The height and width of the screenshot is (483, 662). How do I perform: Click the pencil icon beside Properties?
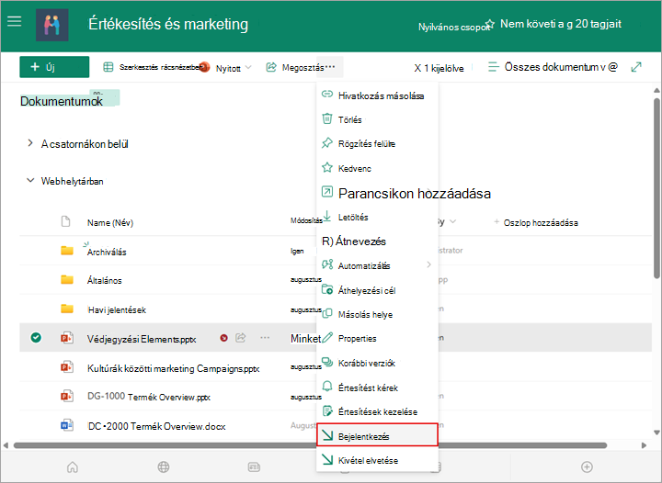click(327, 338)
